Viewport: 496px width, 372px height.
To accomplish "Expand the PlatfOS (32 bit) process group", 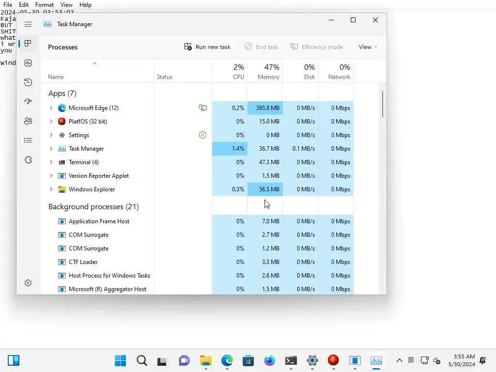I will coord(51,122).
